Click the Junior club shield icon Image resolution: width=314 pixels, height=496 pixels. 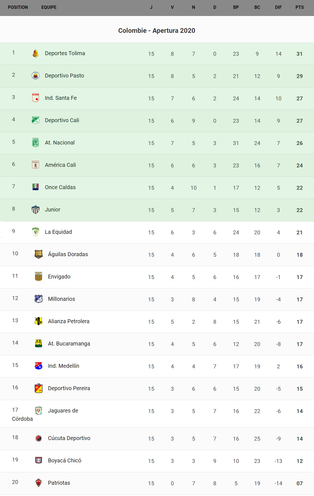(x=36, y=210)
